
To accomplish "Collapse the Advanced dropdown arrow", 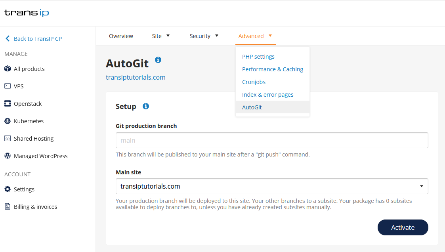I will click(270, 36).
